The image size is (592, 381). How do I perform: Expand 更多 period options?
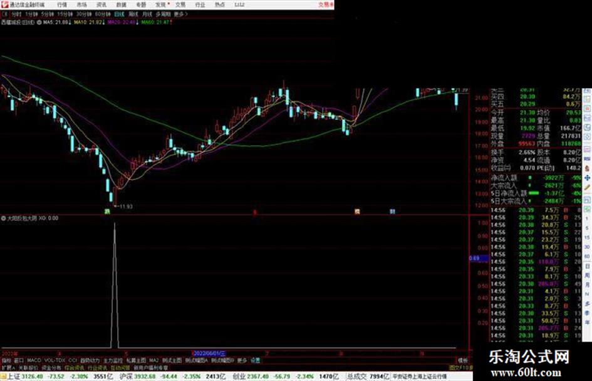[180, 14]
